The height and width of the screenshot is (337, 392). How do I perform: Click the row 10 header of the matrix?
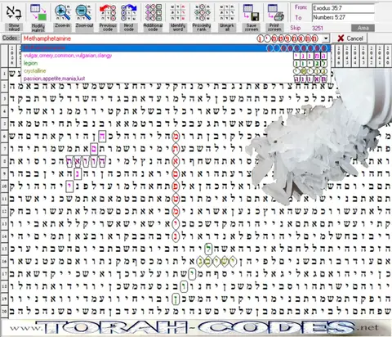4,186
